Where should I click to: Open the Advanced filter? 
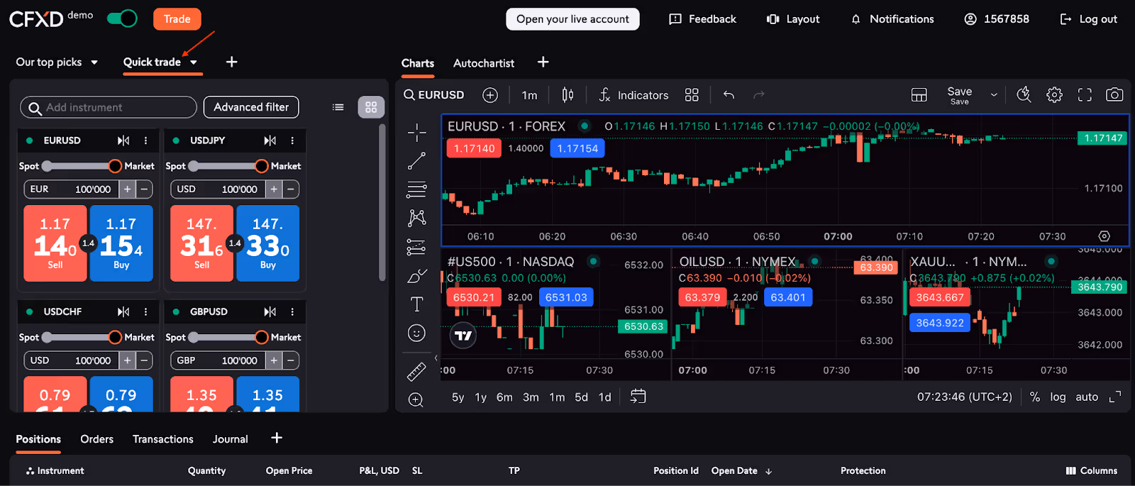(251, 107)
